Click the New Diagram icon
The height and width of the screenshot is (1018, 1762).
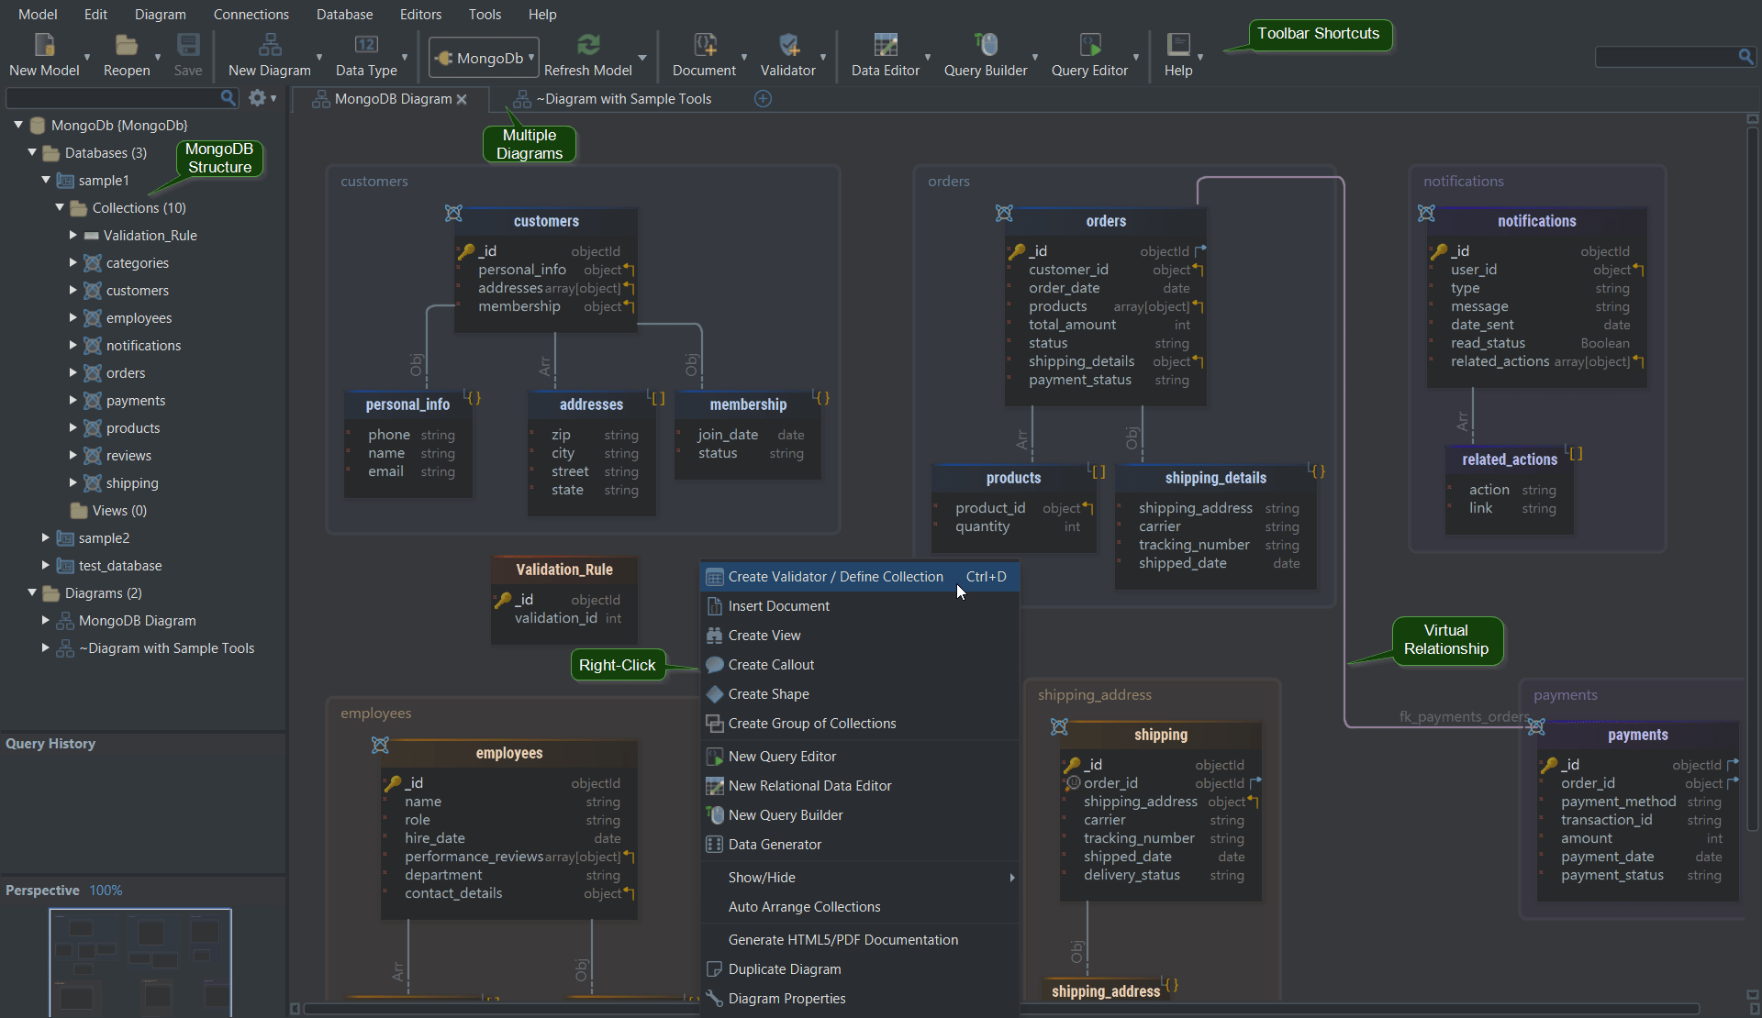coord(269,46)
